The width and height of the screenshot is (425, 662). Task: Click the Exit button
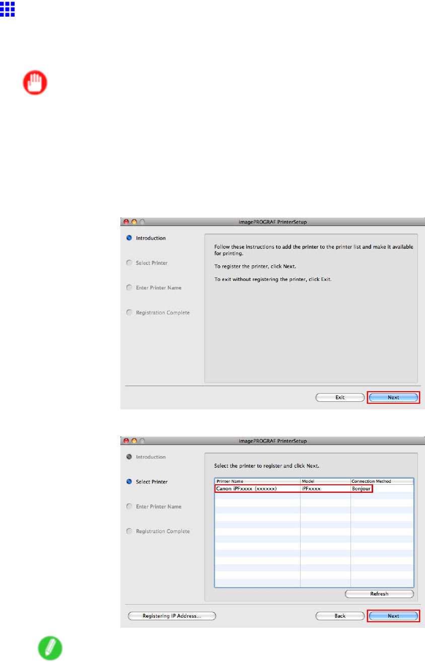(x=340, y=397)
